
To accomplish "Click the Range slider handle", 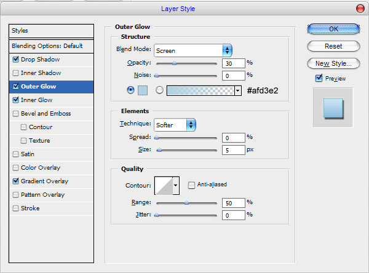I will click(x=186, y=203).
